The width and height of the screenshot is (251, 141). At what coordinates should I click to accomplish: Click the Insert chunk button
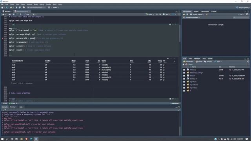(x=149, y=14)
